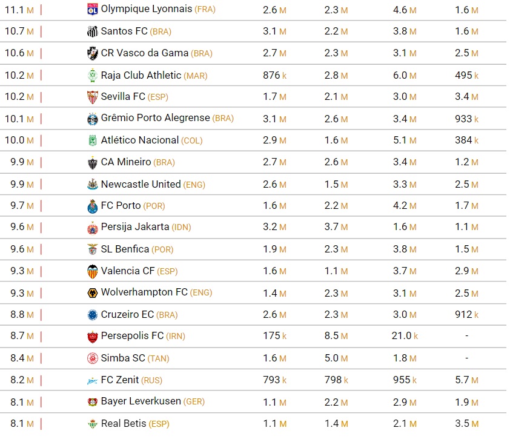Click the Real Betis team name
The height and width of the screenshot is (445, 530).
coord(124,423)
